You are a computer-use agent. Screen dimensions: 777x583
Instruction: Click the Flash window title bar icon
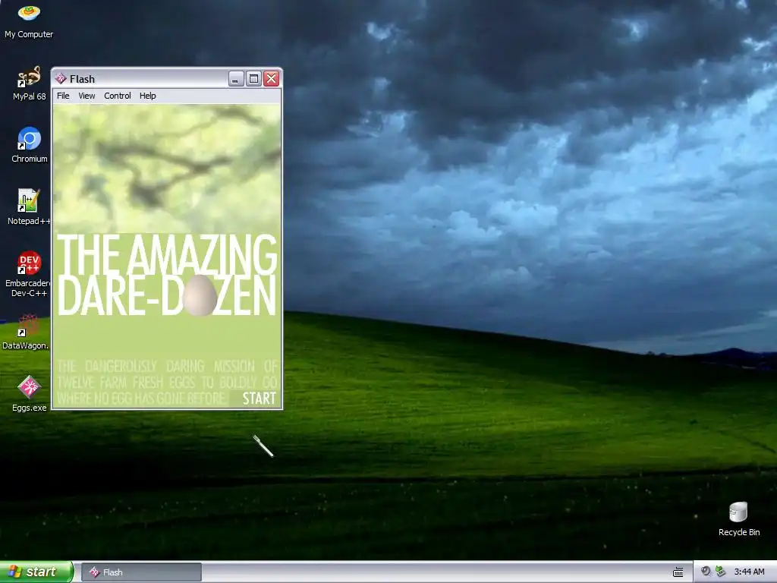tap(61, 78)
